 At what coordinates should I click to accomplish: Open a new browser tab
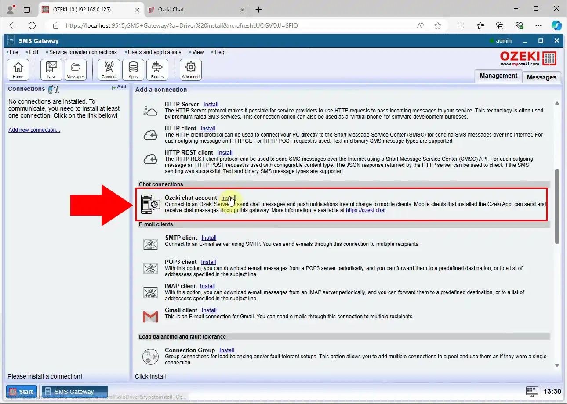(258, 9)
